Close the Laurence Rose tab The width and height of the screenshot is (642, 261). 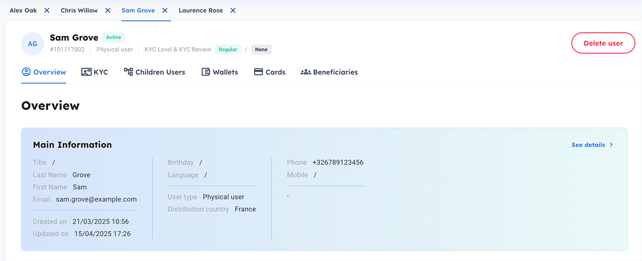click(233, 10)
